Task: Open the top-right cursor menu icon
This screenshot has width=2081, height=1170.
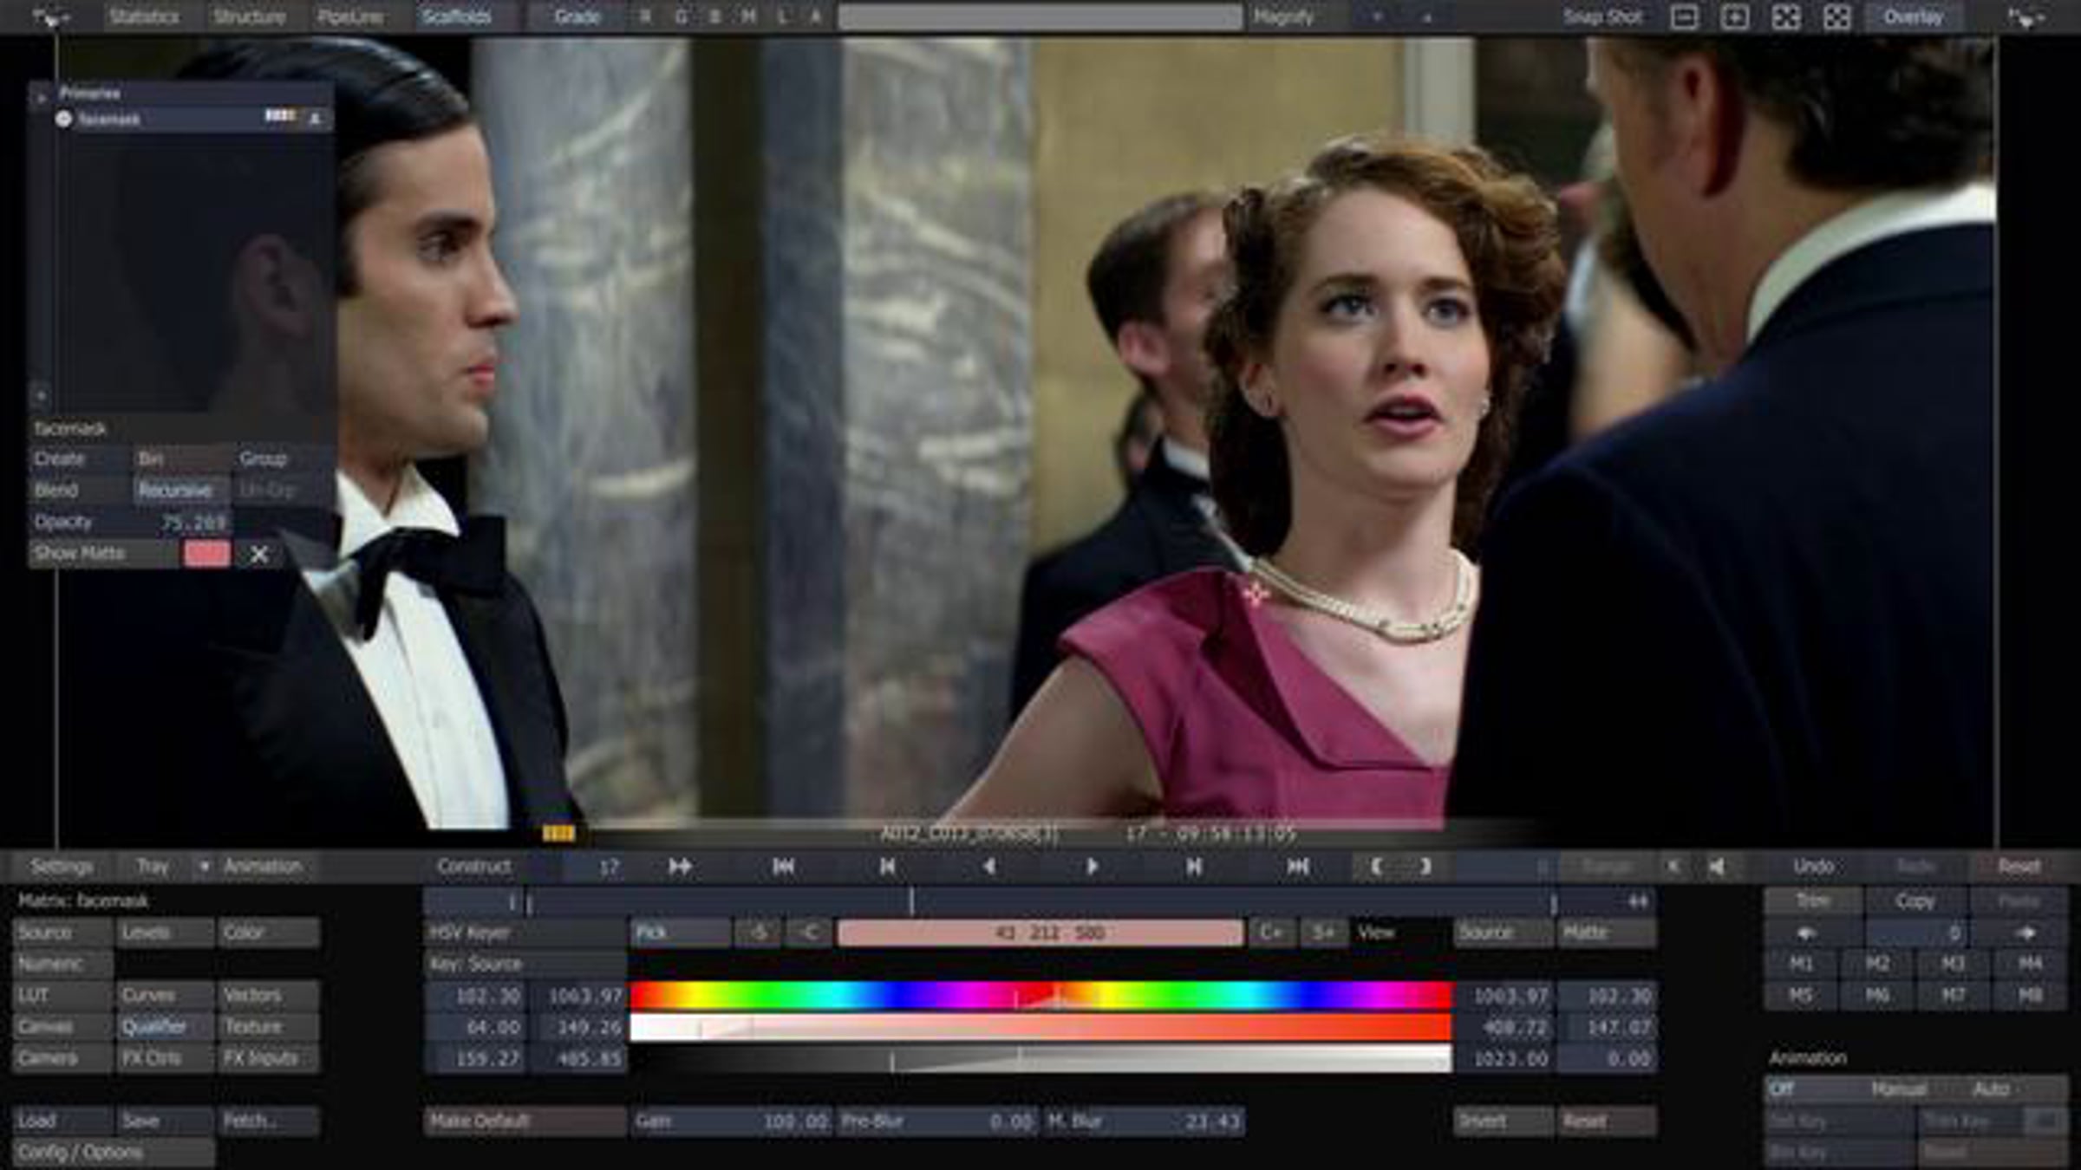Action: tap(2026, 17)
